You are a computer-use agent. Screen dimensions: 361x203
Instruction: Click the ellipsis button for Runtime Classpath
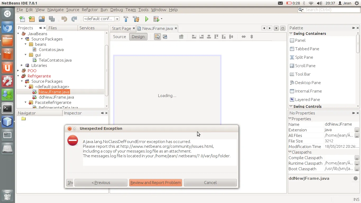(x=357, y=163)
